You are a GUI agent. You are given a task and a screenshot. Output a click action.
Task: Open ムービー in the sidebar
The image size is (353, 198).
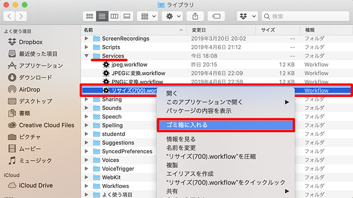(x=25, y=149)
